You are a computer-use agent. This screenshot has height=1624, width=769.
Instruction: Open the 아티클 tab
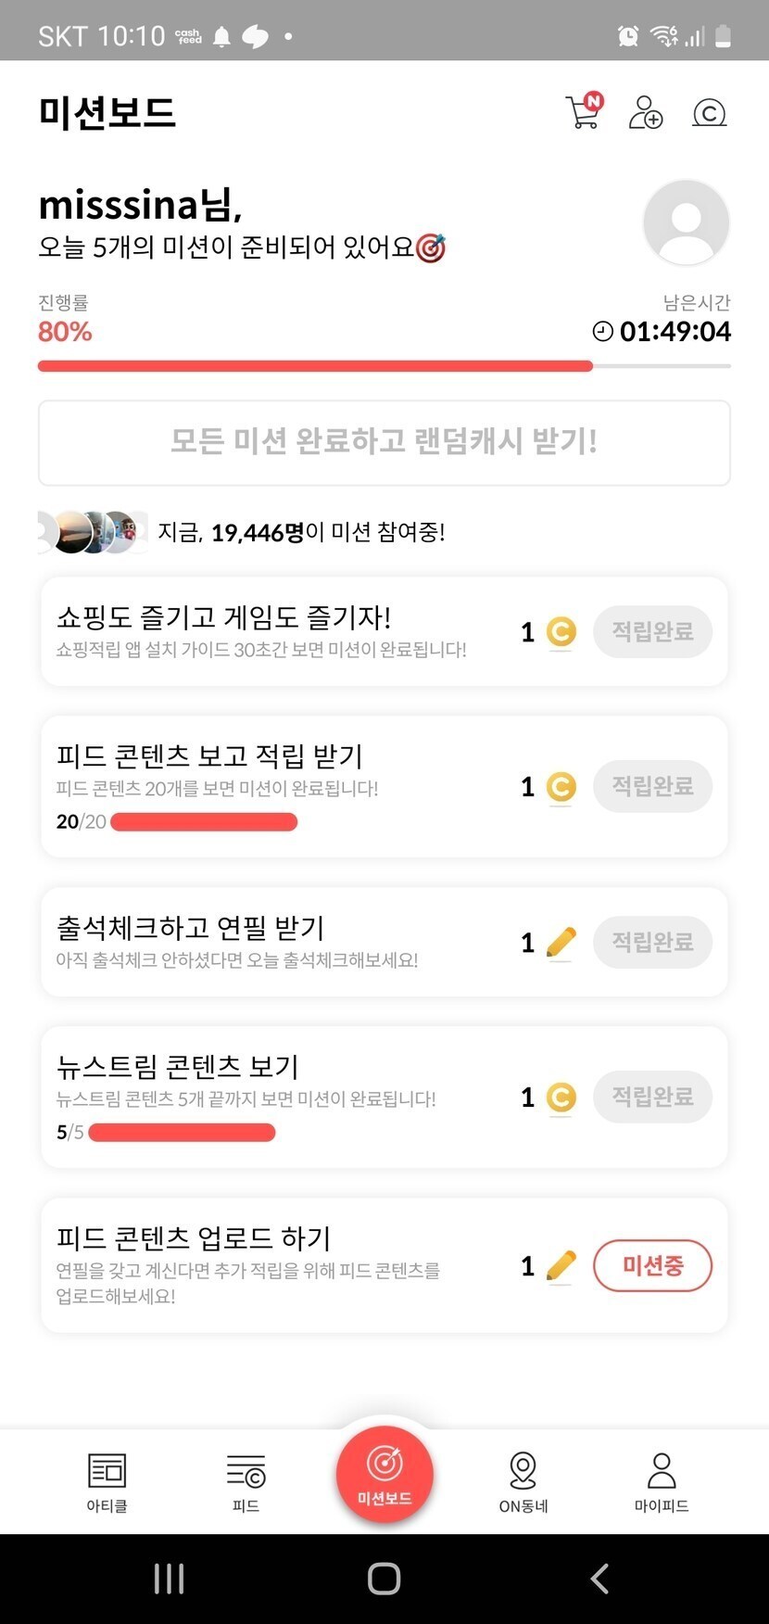point(107,1480)
